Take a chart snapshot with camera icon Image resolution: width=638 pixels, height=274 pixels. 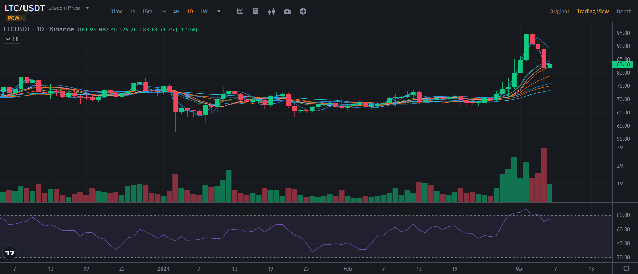pos(287,12)
